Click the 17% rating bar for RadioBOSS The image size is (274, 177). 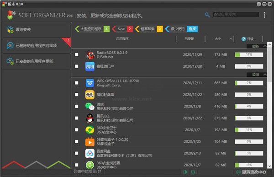[249, 54]
